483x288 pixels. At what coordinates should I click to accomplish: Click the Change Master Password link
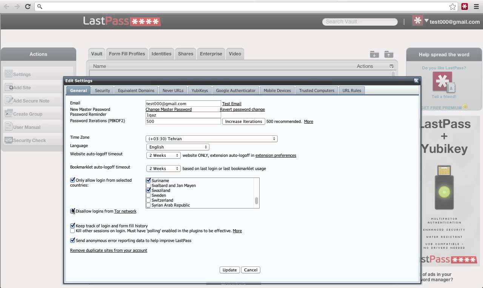169,109
